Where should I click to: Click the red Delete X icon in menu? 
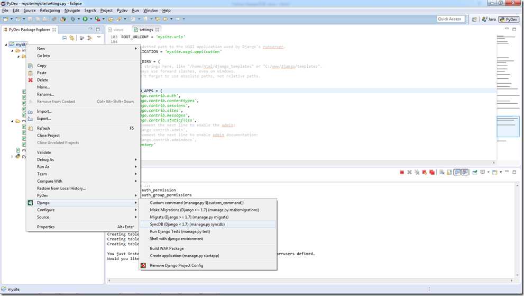tap(31, 80)
